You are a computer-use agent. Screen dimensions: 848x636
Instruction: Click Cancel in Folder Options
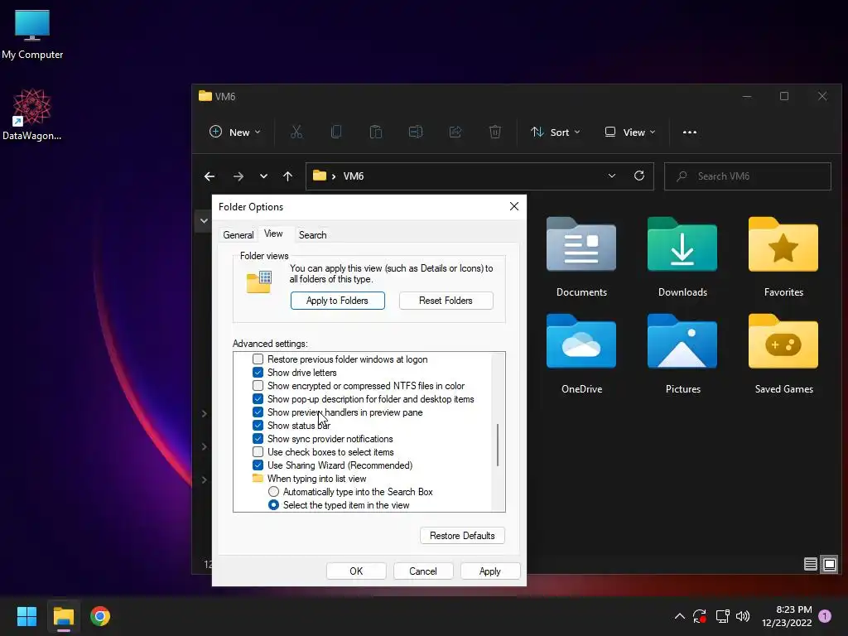423,571
